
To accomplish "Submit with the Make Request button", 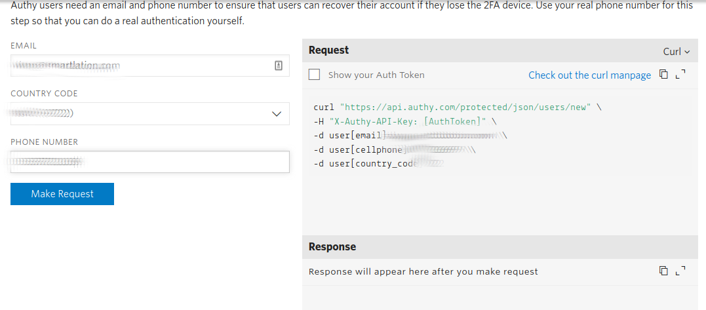I will [x=62, y=194].
